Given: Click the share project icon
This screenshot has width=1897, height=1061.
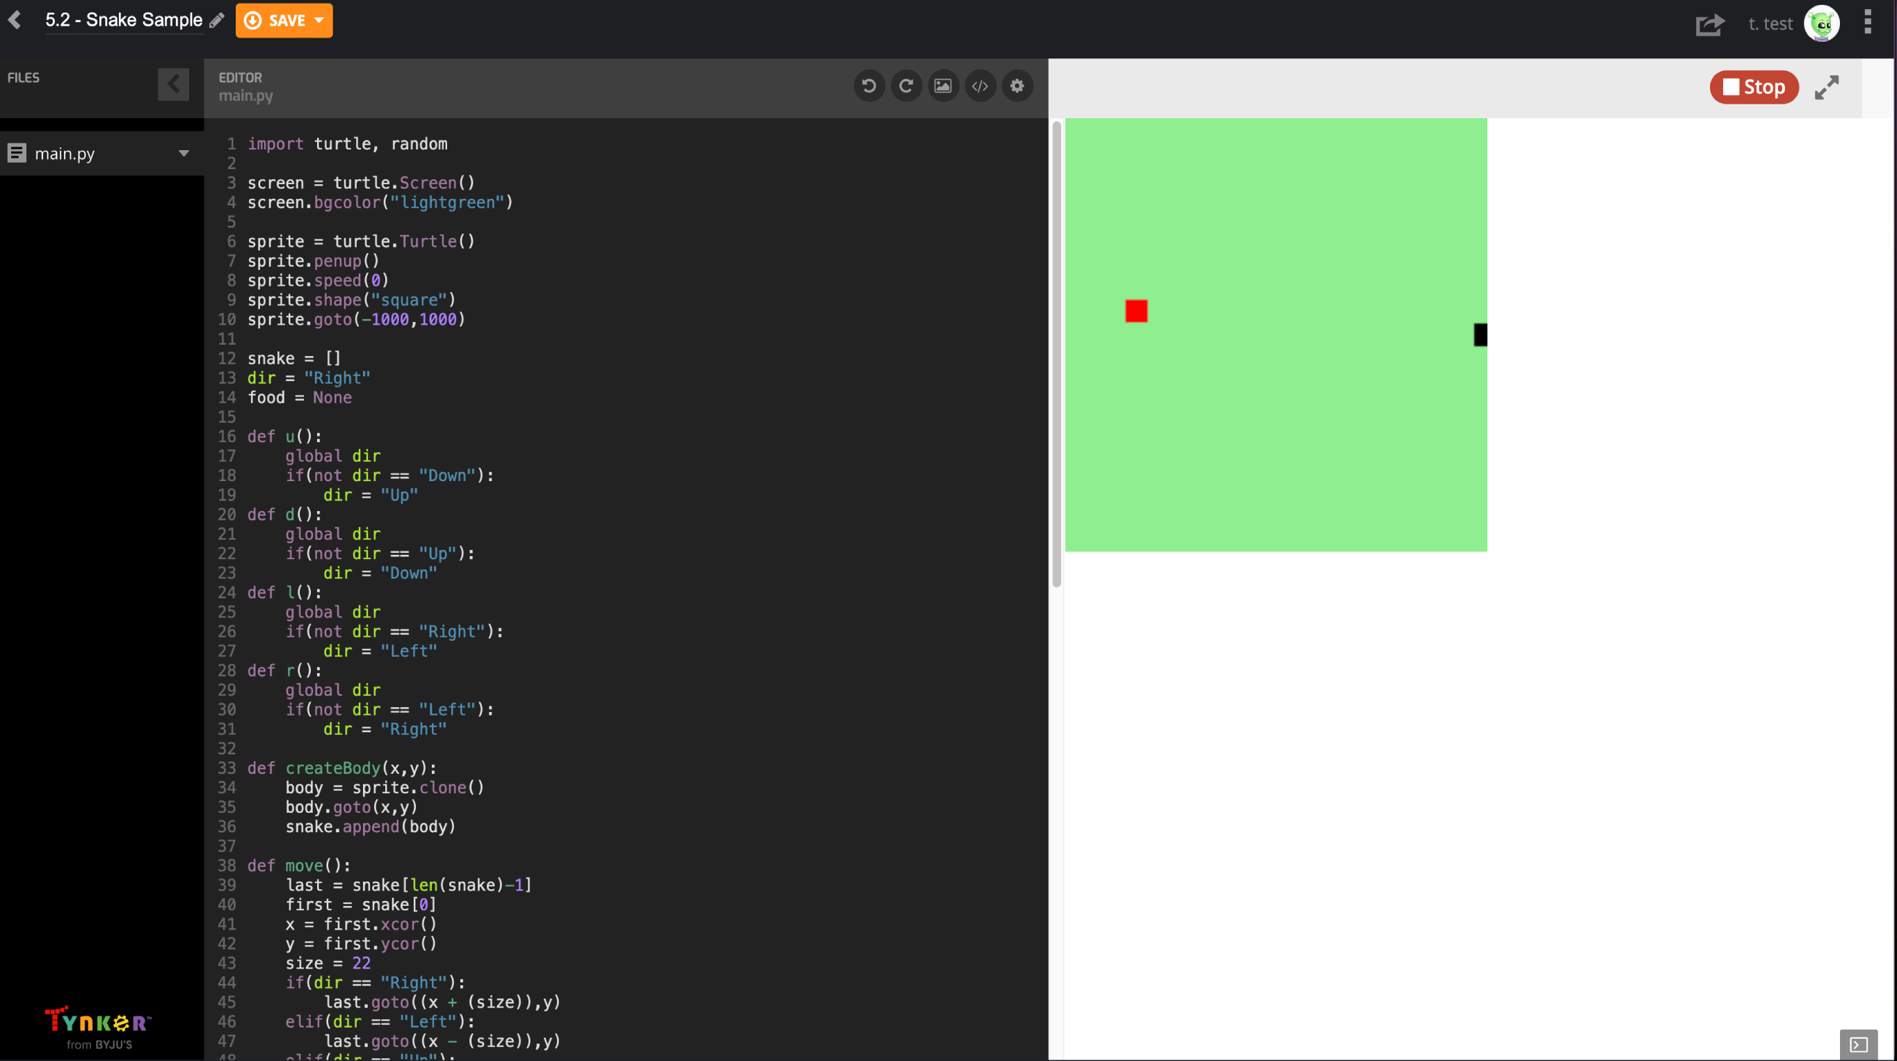Looking at the screenshot, I should 1709,24.
